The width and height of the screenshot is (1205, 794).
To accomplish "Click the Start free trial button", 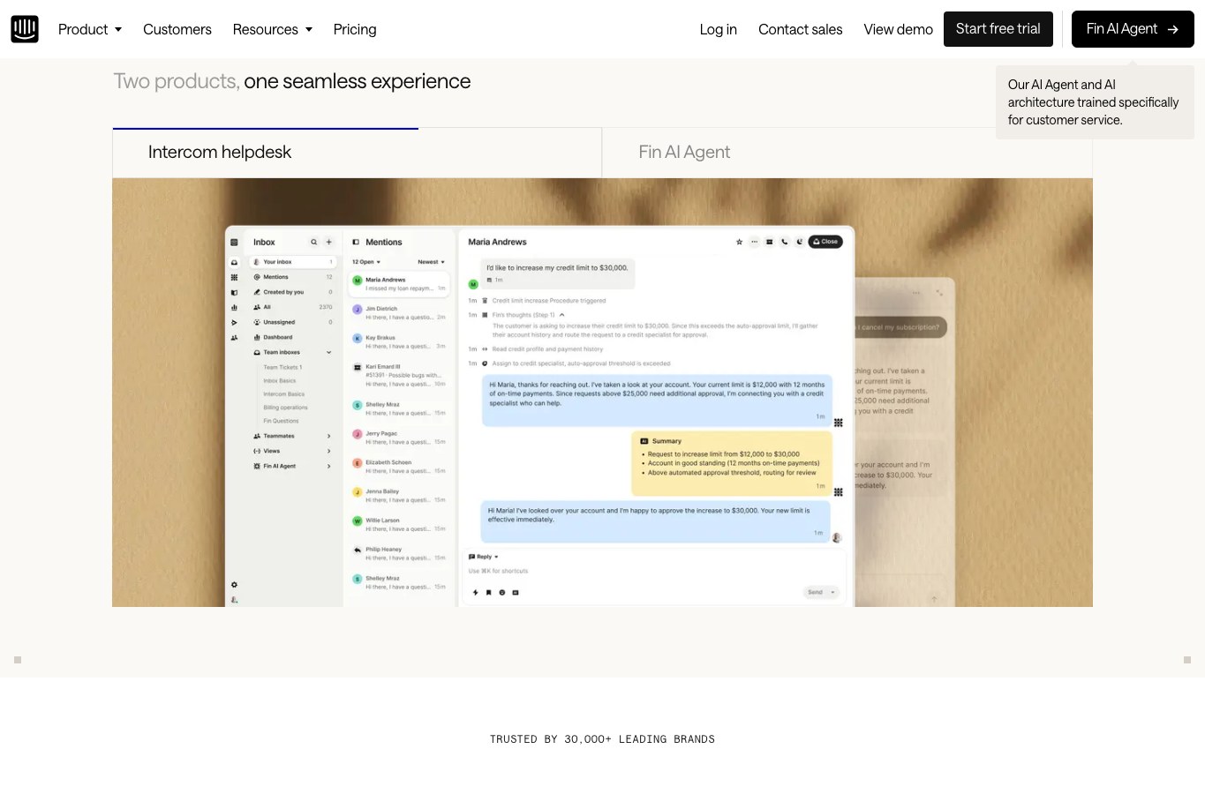I will coord(998,29).
